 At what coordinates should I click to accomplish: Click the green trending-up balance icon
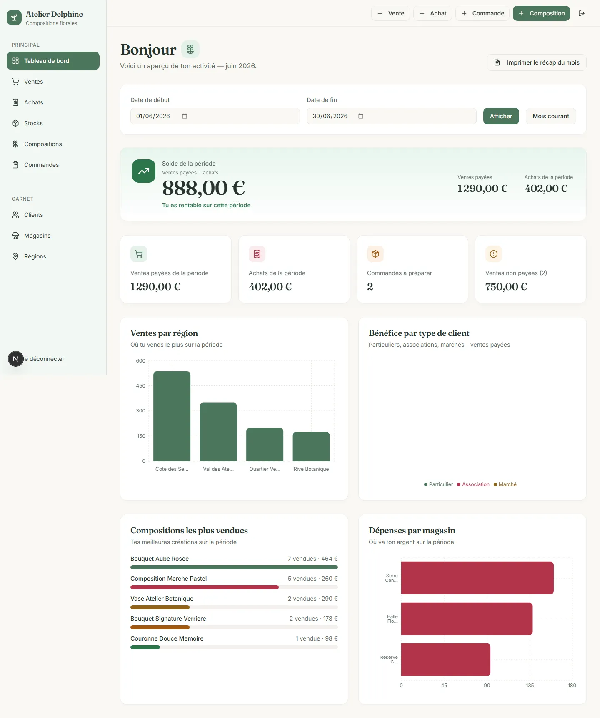[x=144, y=171]
